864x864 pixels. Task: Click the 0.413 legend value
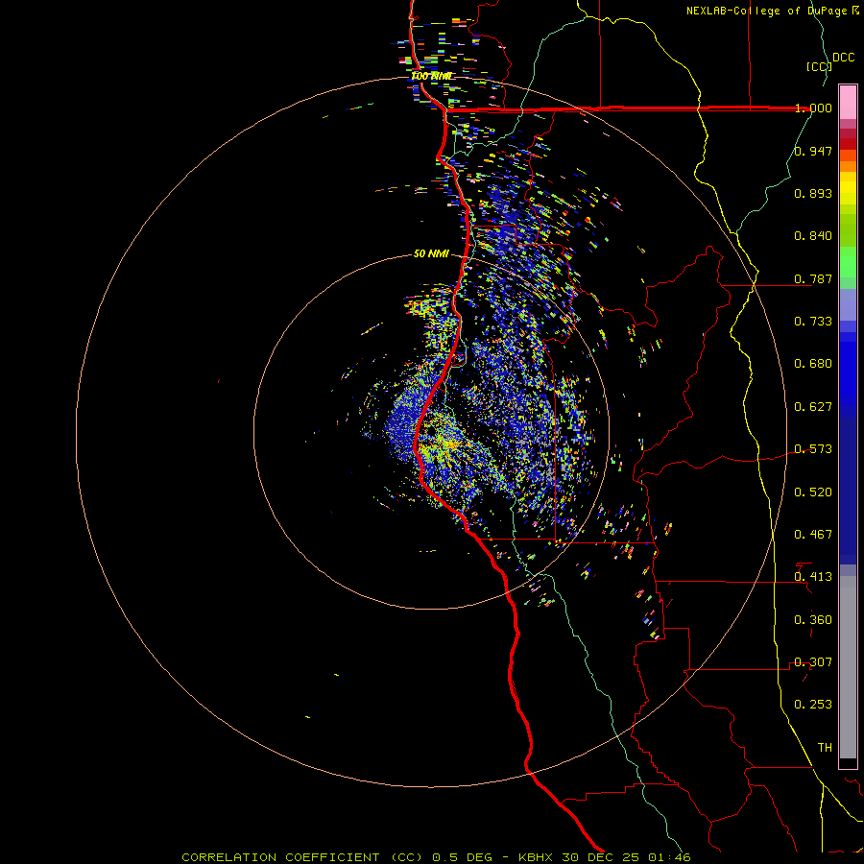pos(813,577)
